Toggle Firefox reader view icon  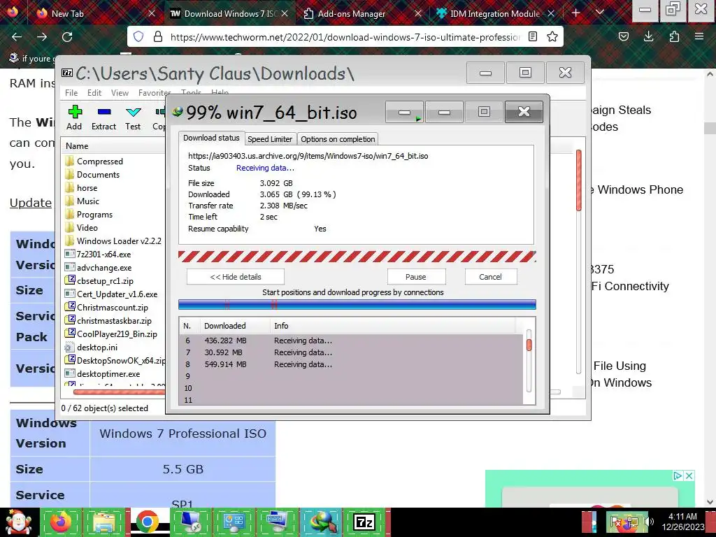pos(532,36)
